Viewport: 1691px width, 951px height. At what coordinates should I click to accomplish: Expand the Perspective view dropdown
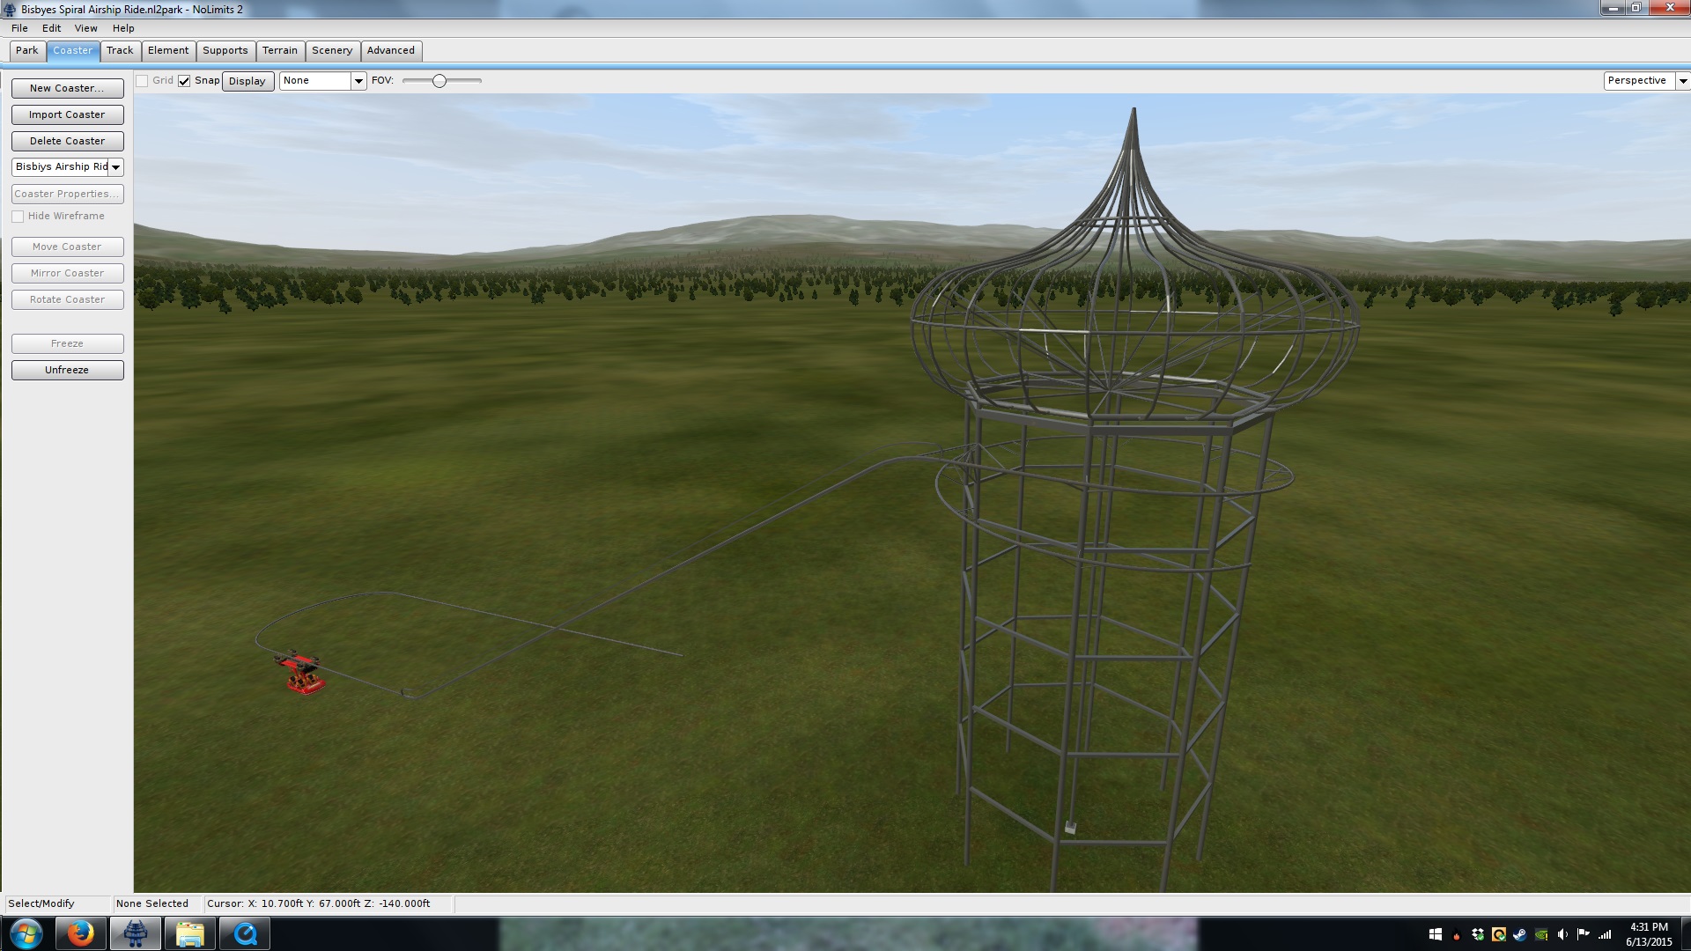tap(1682, 81)
